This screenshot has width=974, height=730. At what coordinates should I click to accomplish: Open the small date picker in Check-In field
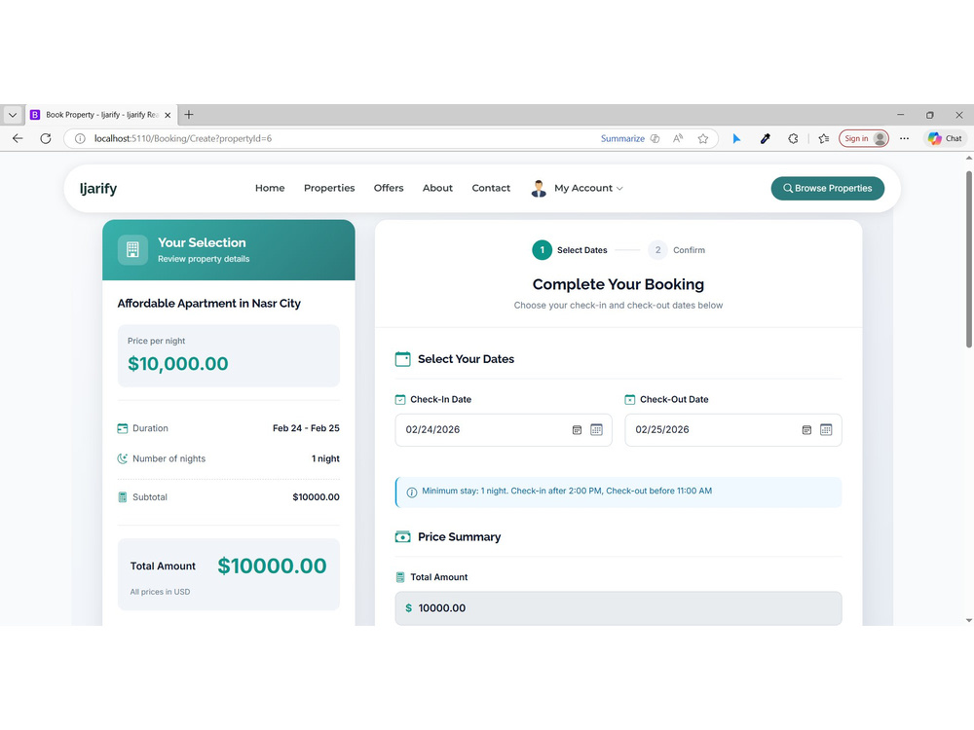click(x=577, y=429)
